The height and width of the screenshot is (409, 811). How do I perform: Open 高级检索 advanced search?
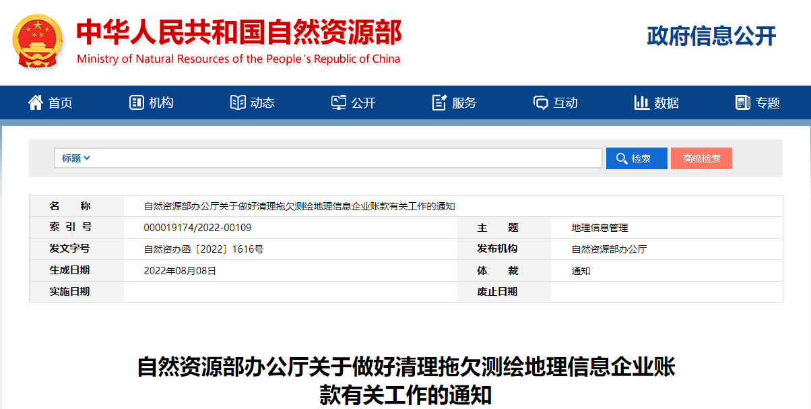point(701,158)
